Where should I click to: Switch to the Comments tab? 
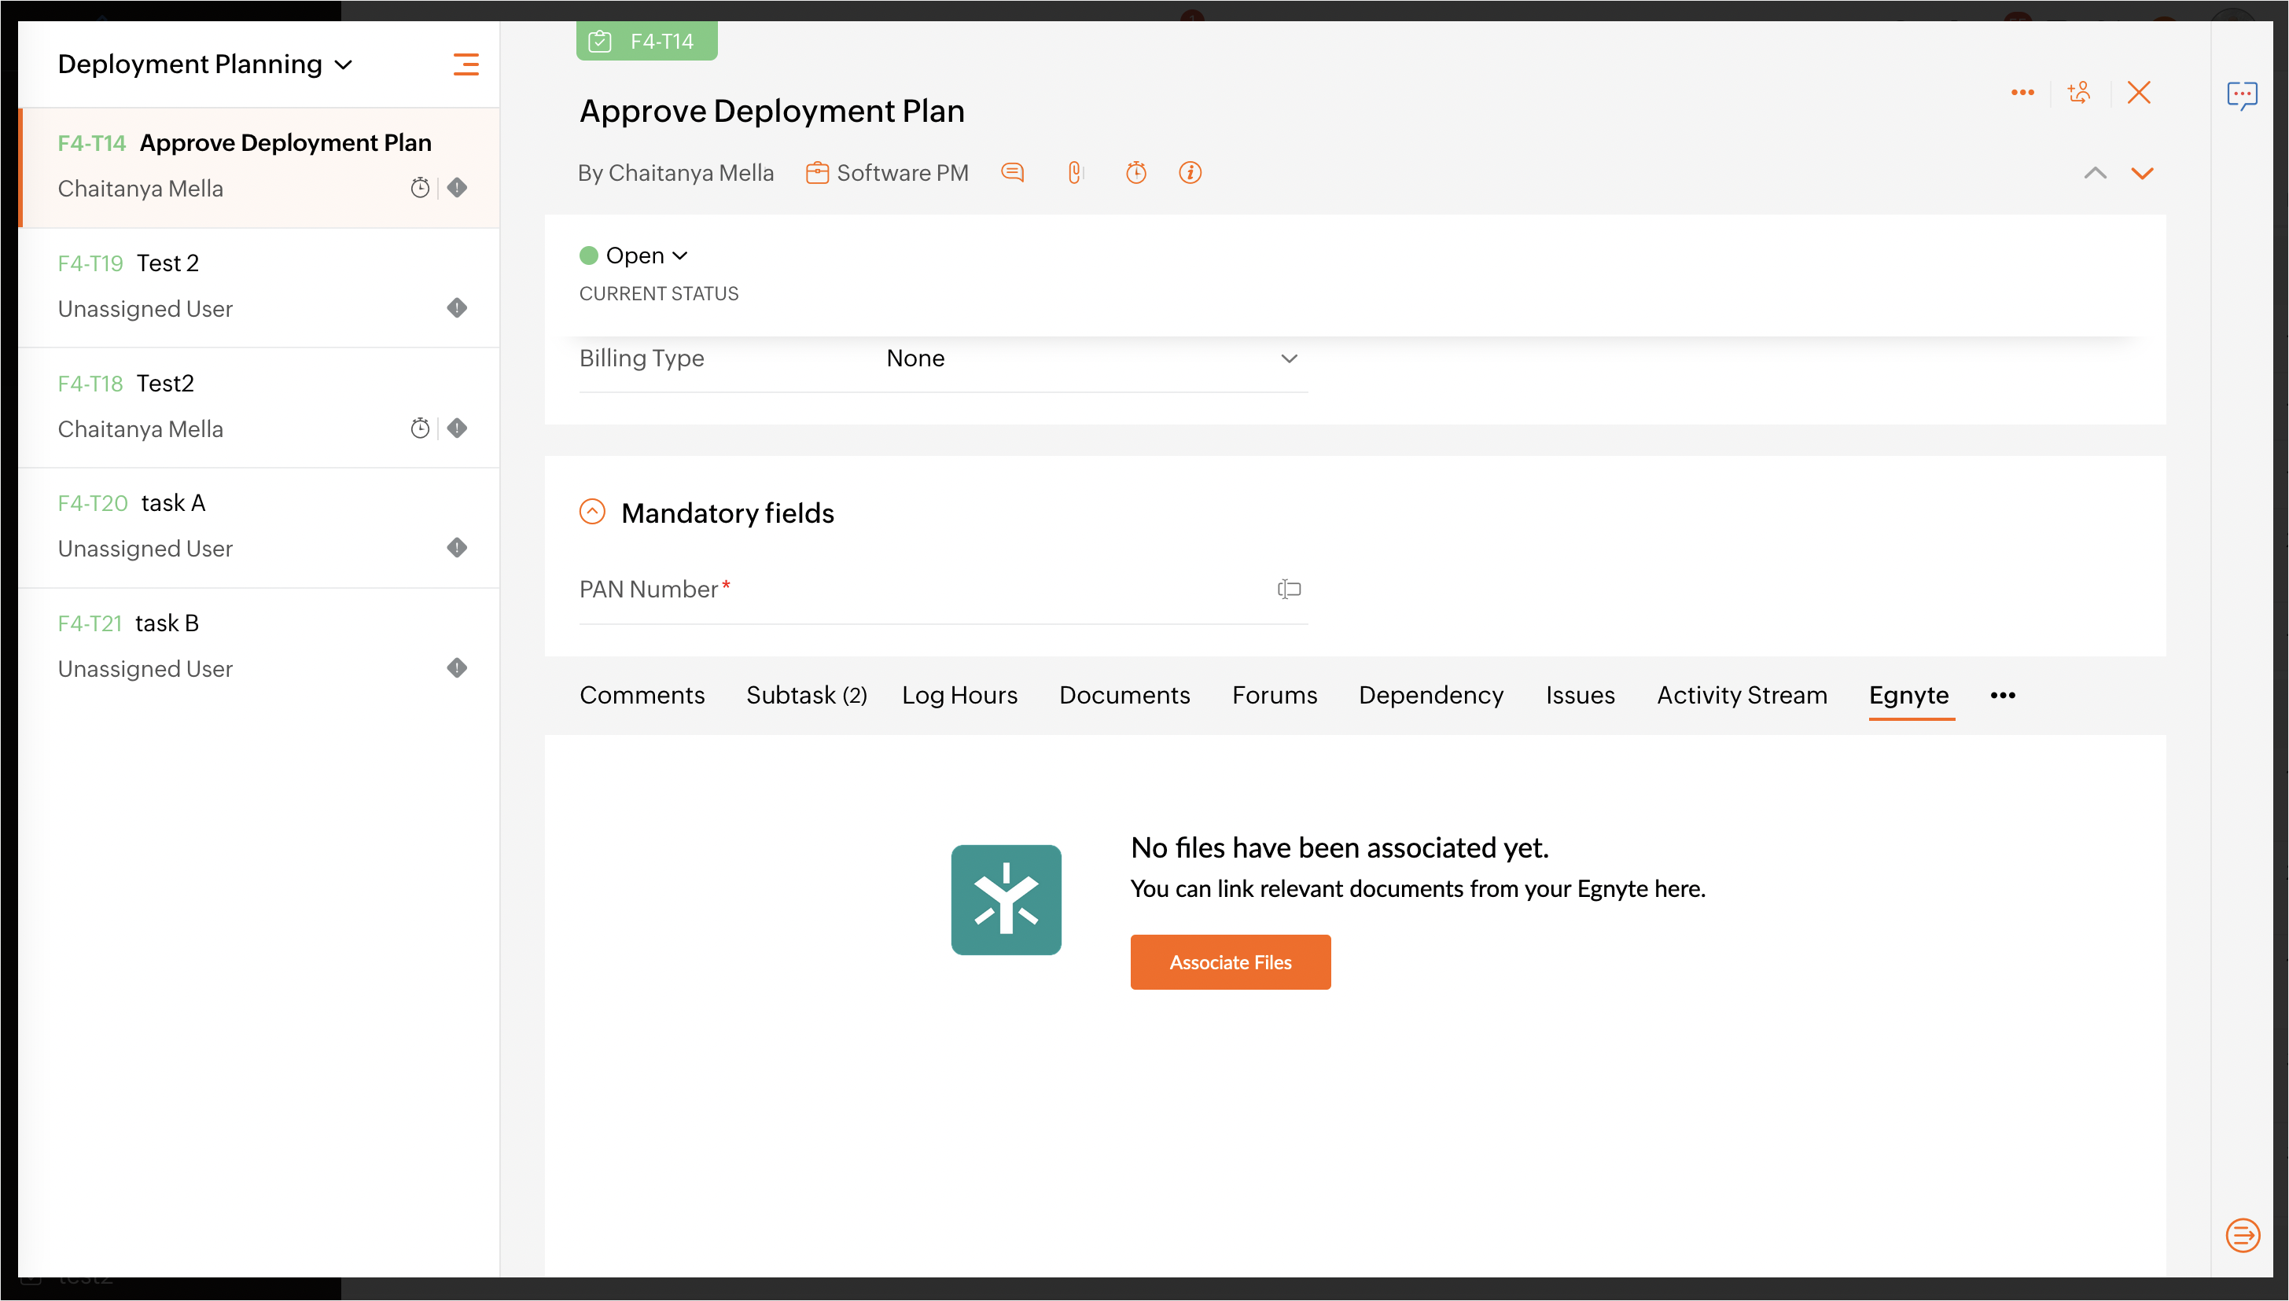tap(642, 695)
